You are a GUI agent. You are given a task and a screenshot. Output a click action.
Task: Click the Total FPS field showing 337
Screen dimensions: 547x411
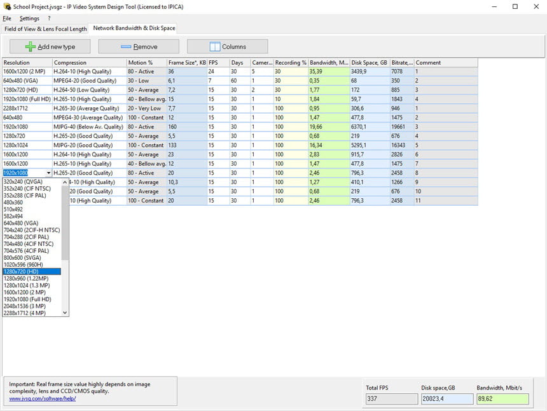pos(391,399)
